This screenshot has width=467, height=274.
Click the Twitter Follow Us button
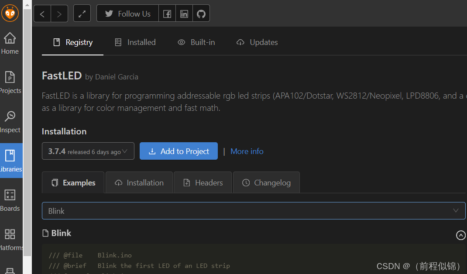pyautogui.click(x=127, y=14)
